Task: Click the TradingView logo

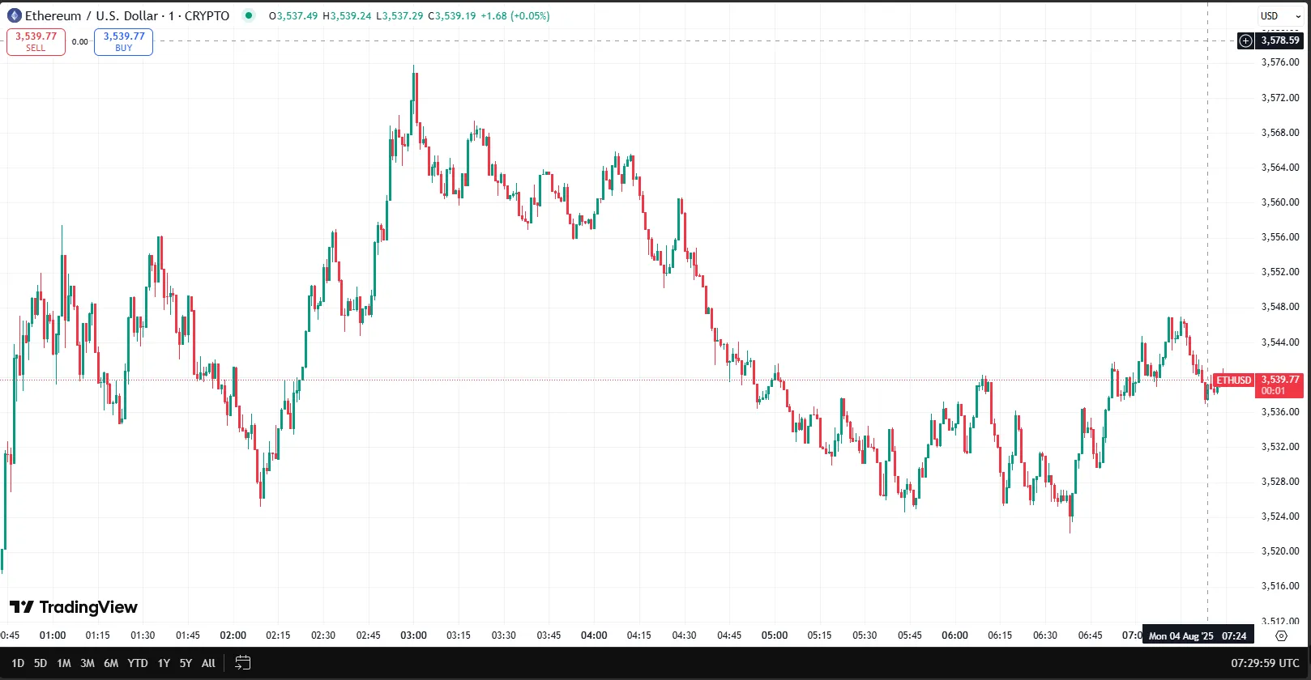Action: (x=74, y=607)
